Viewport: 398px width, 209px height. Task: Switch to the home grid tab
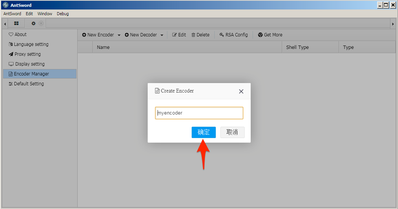tap(16, 24)
